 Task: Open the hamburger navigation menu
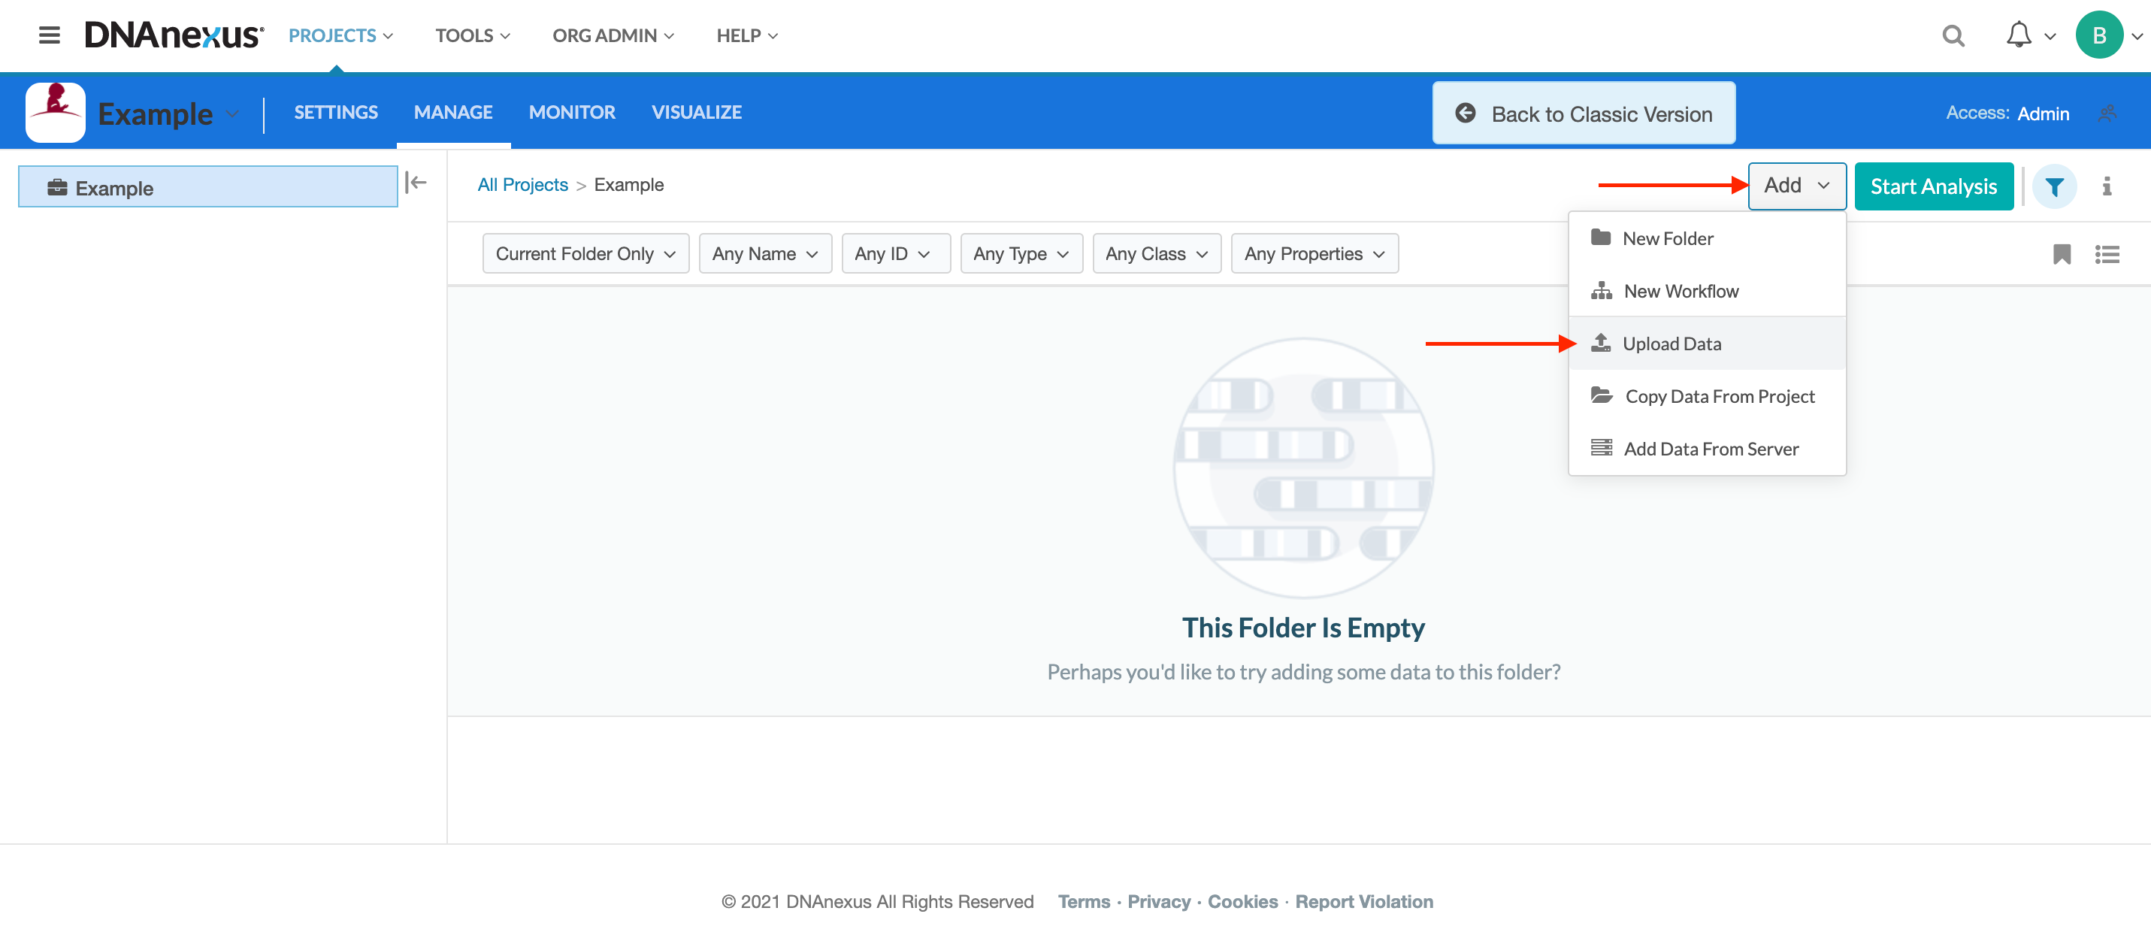(x=50, y=35)
